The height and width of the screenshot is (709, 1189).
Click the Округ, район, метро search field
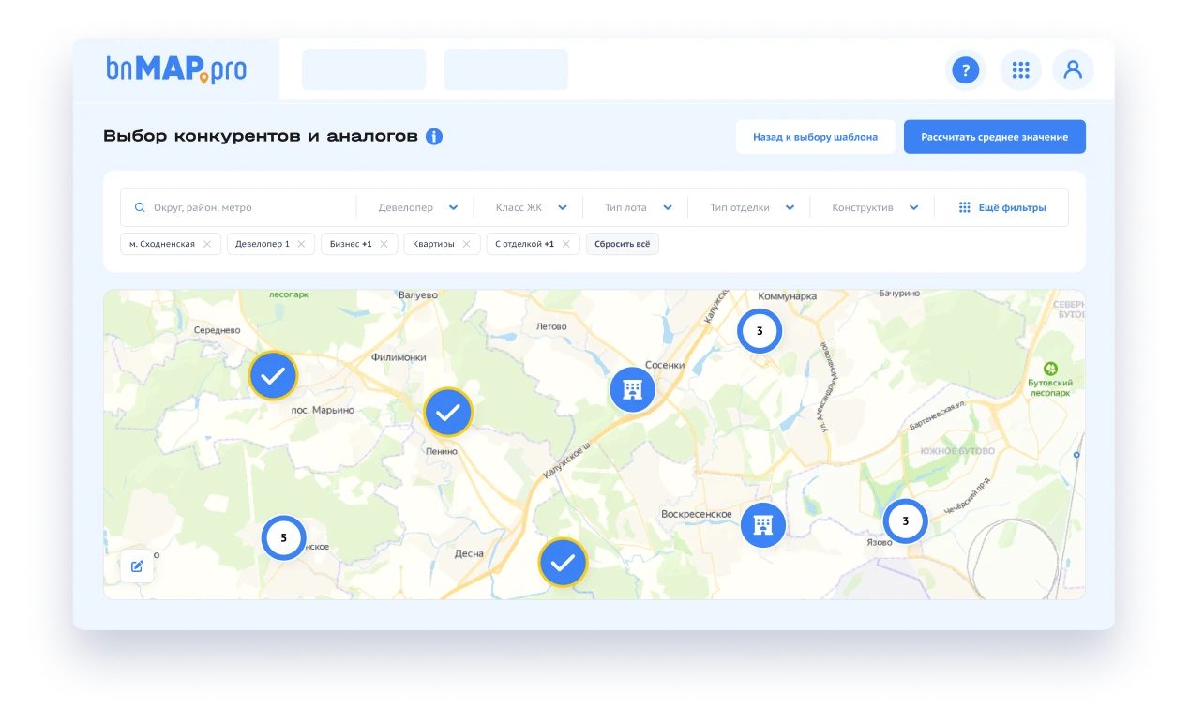tap(244, 208)
